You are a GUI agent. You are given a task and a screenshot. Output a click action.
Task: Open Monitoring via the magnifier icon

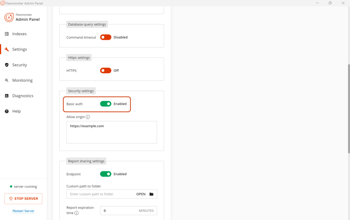pyautogui.click(x=7, y=80)
